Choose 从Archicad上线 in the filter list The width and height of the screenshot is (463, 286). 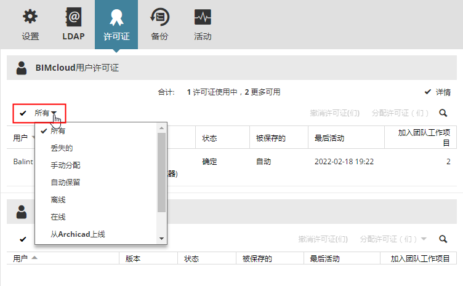(x=78, y=234)
